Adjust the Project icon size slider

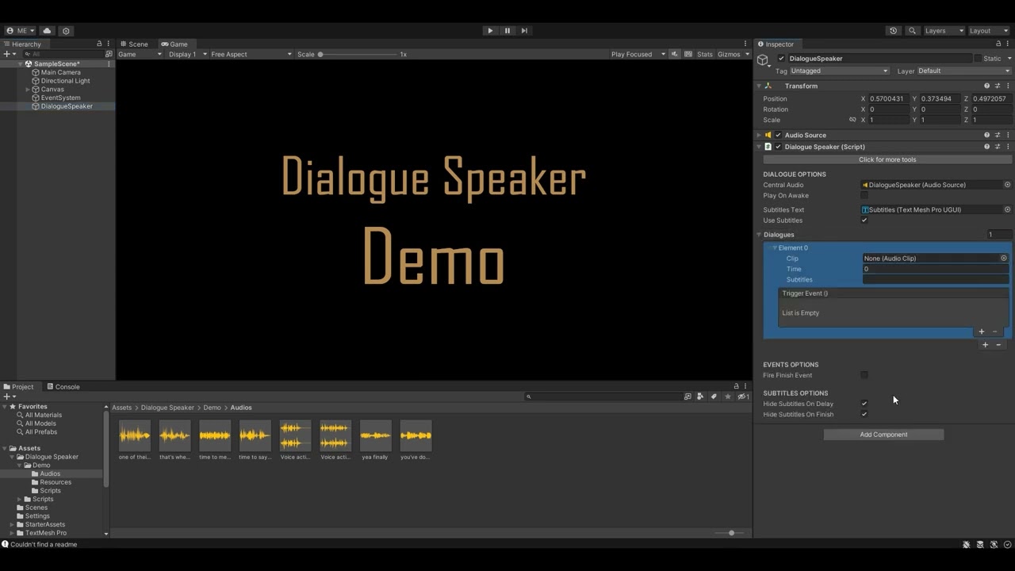(730, 533)
